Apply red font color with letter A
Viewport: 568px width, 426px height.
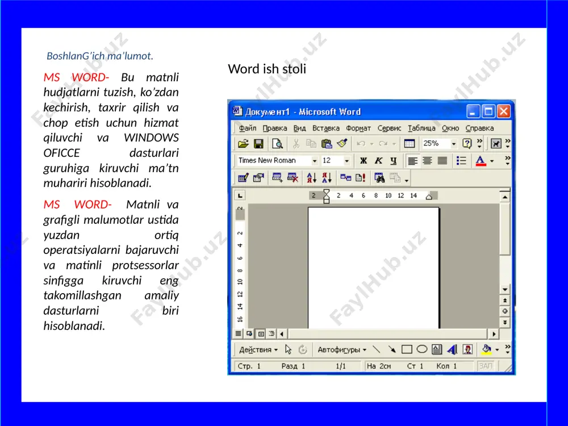tap(481, 161)
